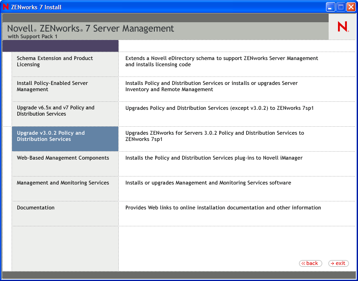Click description 'Provides Web links to online installation'

[x=223, y=208]
